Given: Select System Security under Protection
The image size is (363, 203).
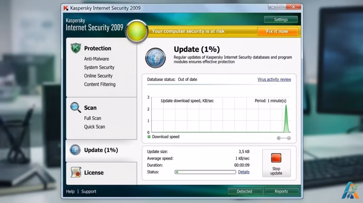Looking at the screenshot, I should 99,67.
